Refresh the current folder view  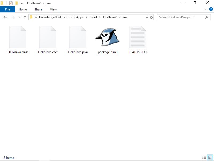[x=151, y=17]
